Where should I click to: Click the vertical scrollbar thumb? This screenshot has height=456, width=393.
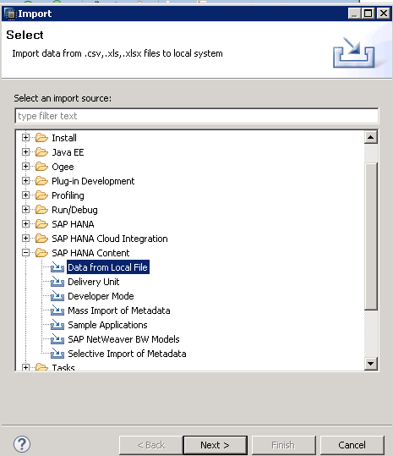371,236
